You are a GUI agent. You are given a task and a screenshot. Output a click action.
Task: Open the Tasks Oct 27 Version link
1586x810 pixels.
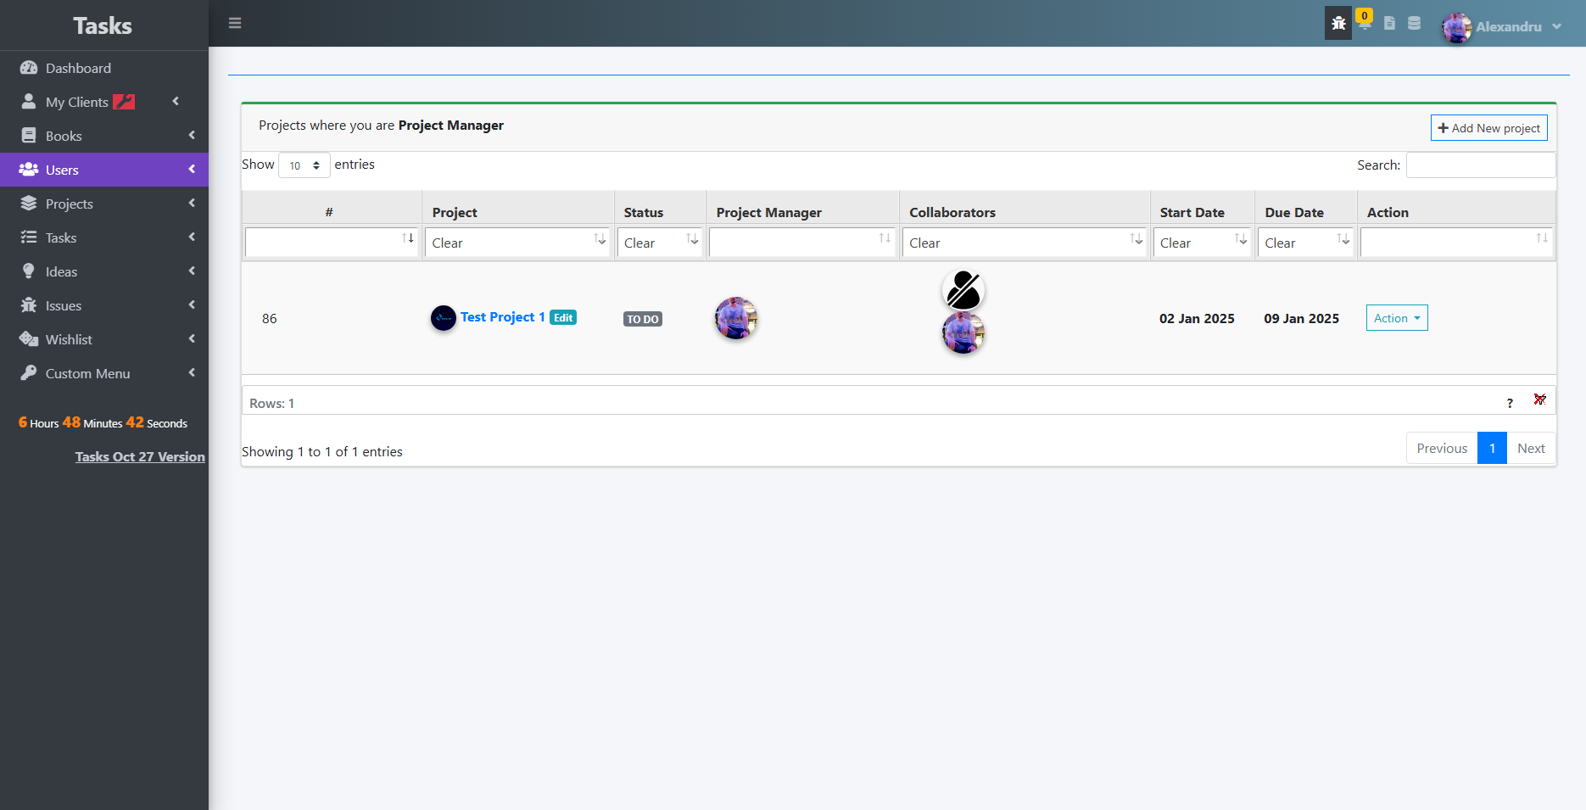pos(140,456)
